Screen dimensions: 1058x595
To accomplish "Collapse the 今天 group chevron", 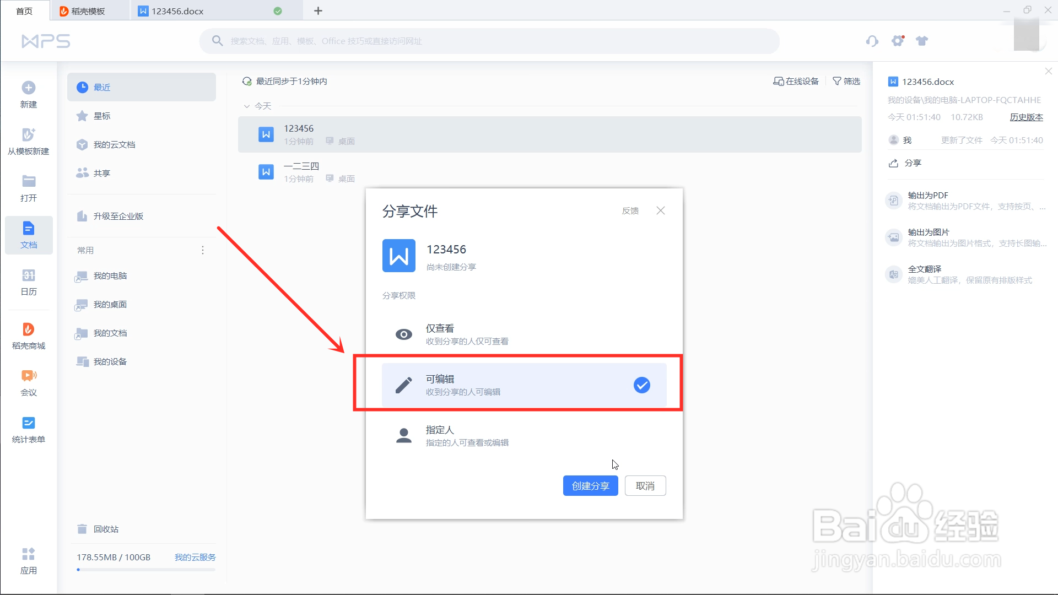I will coord(246,106).
